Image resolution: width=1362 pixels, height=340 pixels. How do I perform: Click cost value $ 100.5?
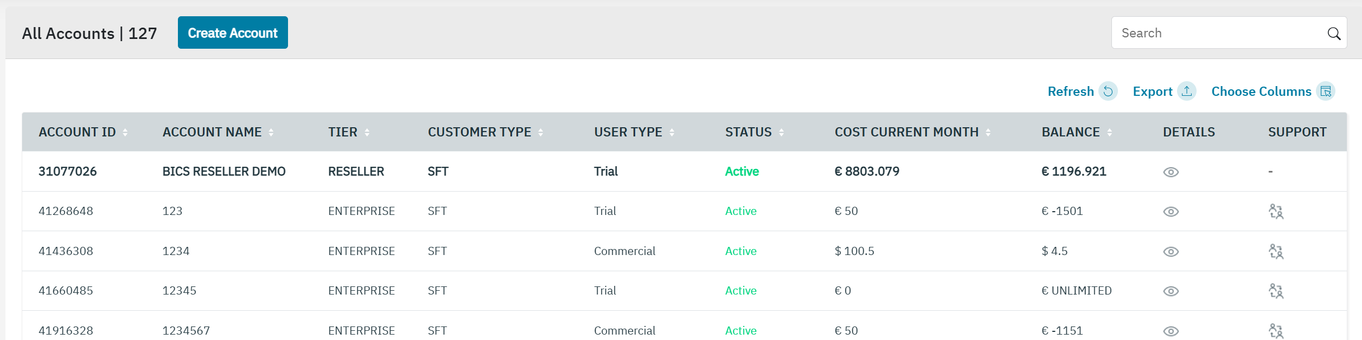click(854, 251)
